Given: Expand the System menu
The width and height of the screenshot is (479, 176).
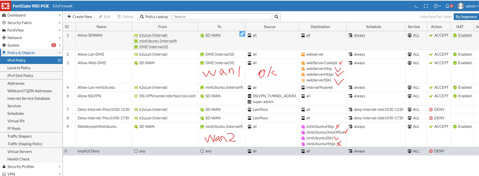Looking at the screenshot, I should 59,45.
